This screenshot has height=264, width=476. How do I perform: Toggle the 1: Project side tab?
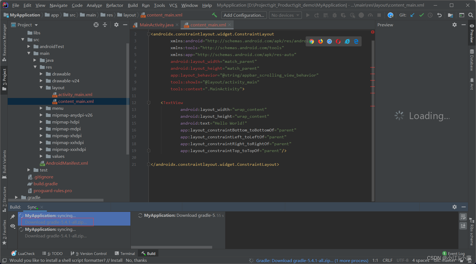coord(4,80)
